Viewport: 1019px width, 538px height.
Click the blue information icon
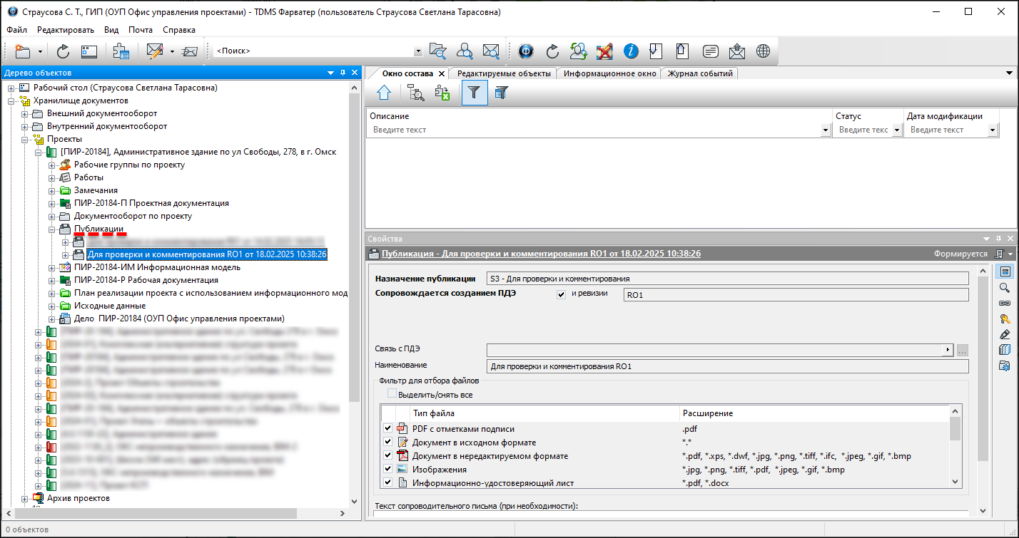(631, 51)
